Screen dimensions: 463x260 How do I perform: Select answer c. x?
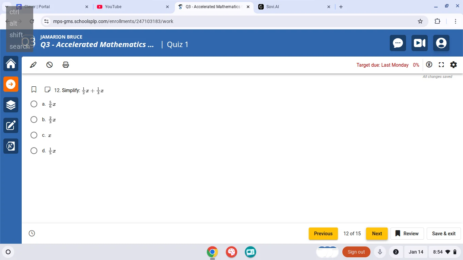point(34,135)
